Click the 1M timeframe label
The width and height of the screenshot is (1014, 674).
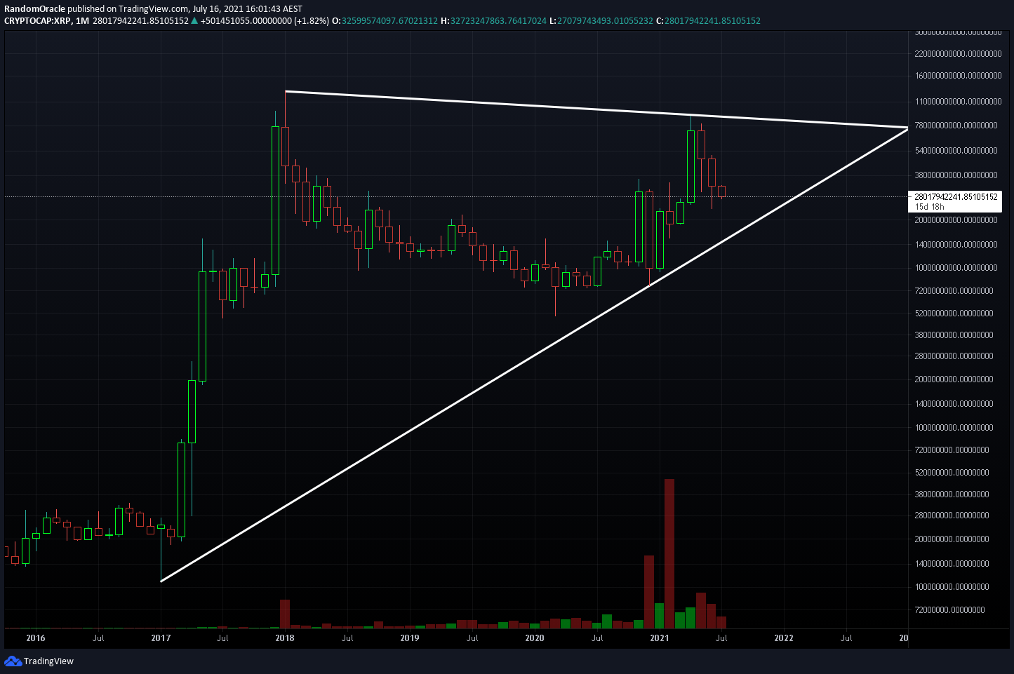pos(82,20)
